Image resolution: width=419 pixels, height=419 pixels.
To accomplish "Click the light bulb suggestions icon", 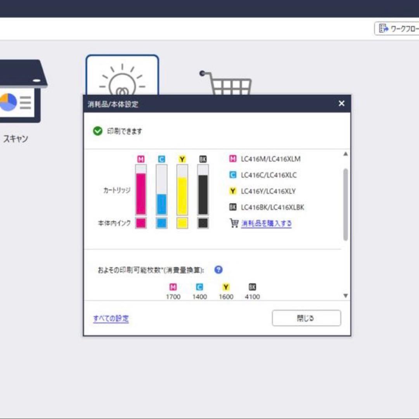I will (122, 78).
